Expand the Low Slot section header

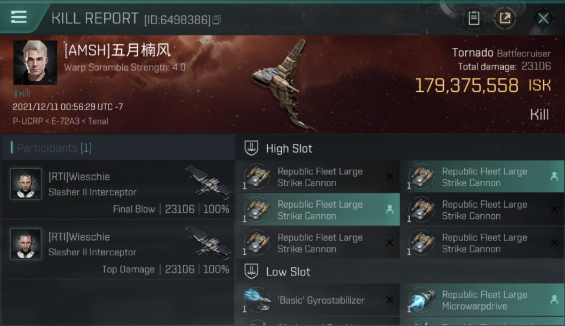point(400,272)
